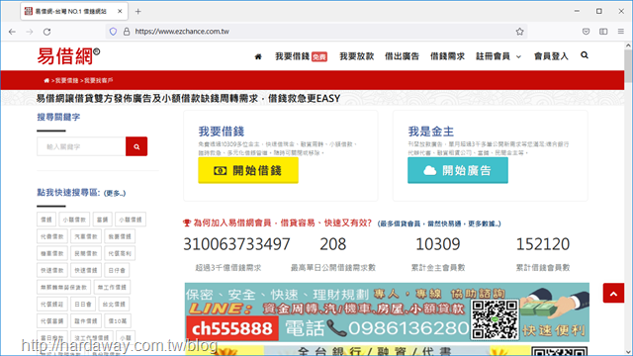
Task: Click the browser address bar URL
Action: coord(182,32)
